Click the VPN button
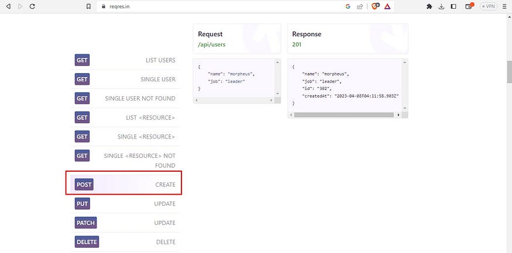 [489, 6]
